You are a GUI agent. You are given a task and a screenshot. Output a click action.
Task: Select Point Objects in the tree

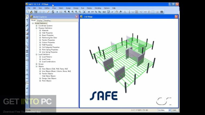click(47, 81)
